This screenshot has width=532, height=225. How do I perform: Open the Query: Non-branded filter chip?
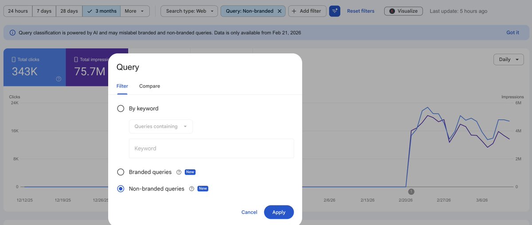pos(249,11)
